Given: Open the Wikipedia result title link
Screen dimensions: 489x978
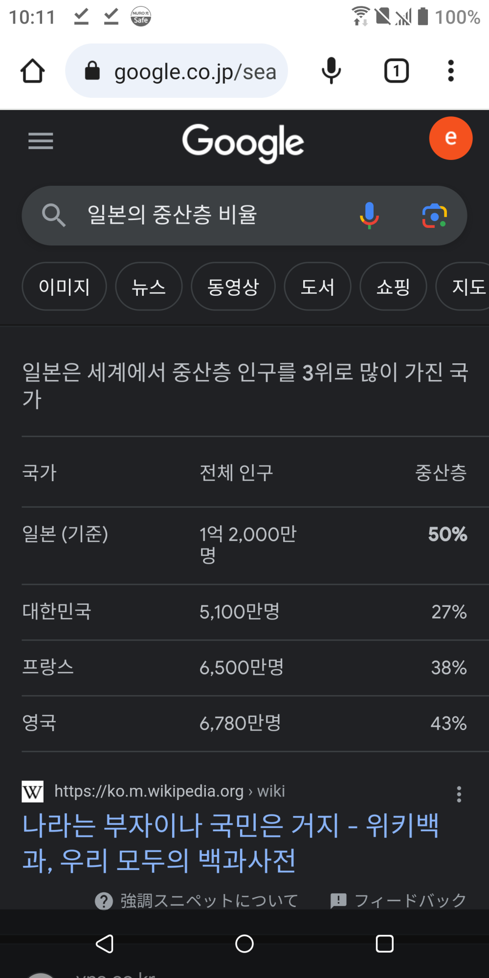Looking at the screenshot, I should pos(230,843).
